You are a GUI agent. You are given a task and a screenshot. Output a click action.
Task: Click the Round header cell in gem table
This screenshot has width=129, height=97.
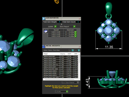56,30
